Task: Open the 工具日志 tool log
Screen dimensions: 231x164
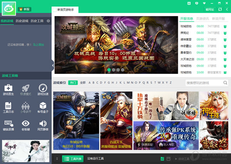Action: (x=8, y=107)
